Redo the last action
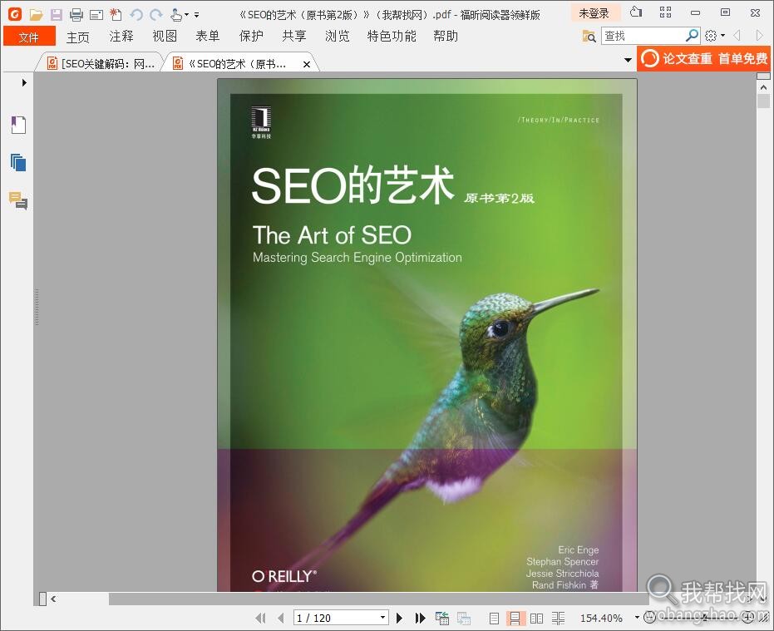This screenshot has height=631, width=774. click(x=156, y=15)
